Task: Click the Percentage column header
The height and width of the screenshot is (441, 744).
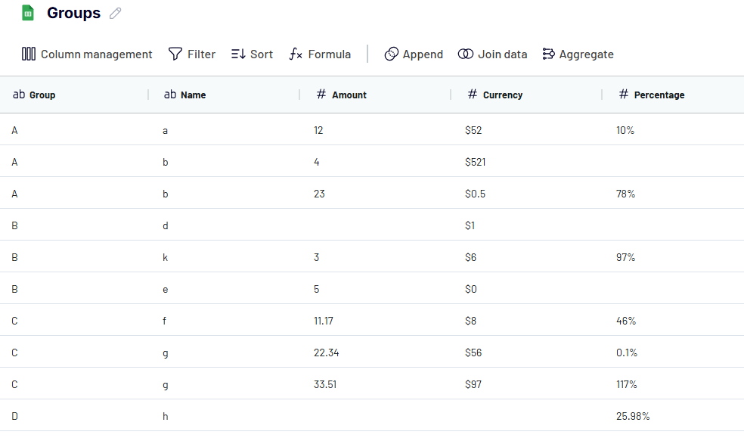Action: click(659, 95)
